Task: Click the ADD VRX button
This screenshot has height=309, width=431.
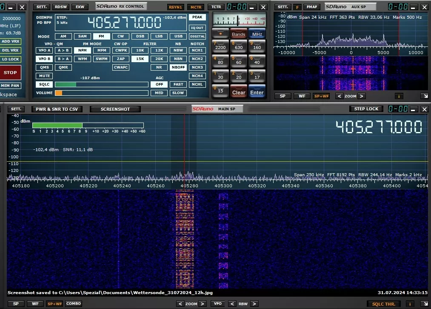Action: pyautogui.click(x=11, y=42)
